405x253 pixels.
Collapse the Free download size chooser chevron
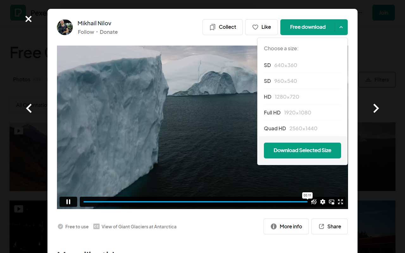(x=341, y=27)
